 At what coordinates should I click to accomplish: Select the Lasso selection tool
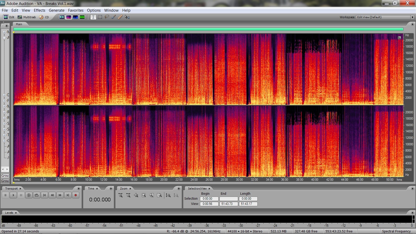[x=107, y=17]
